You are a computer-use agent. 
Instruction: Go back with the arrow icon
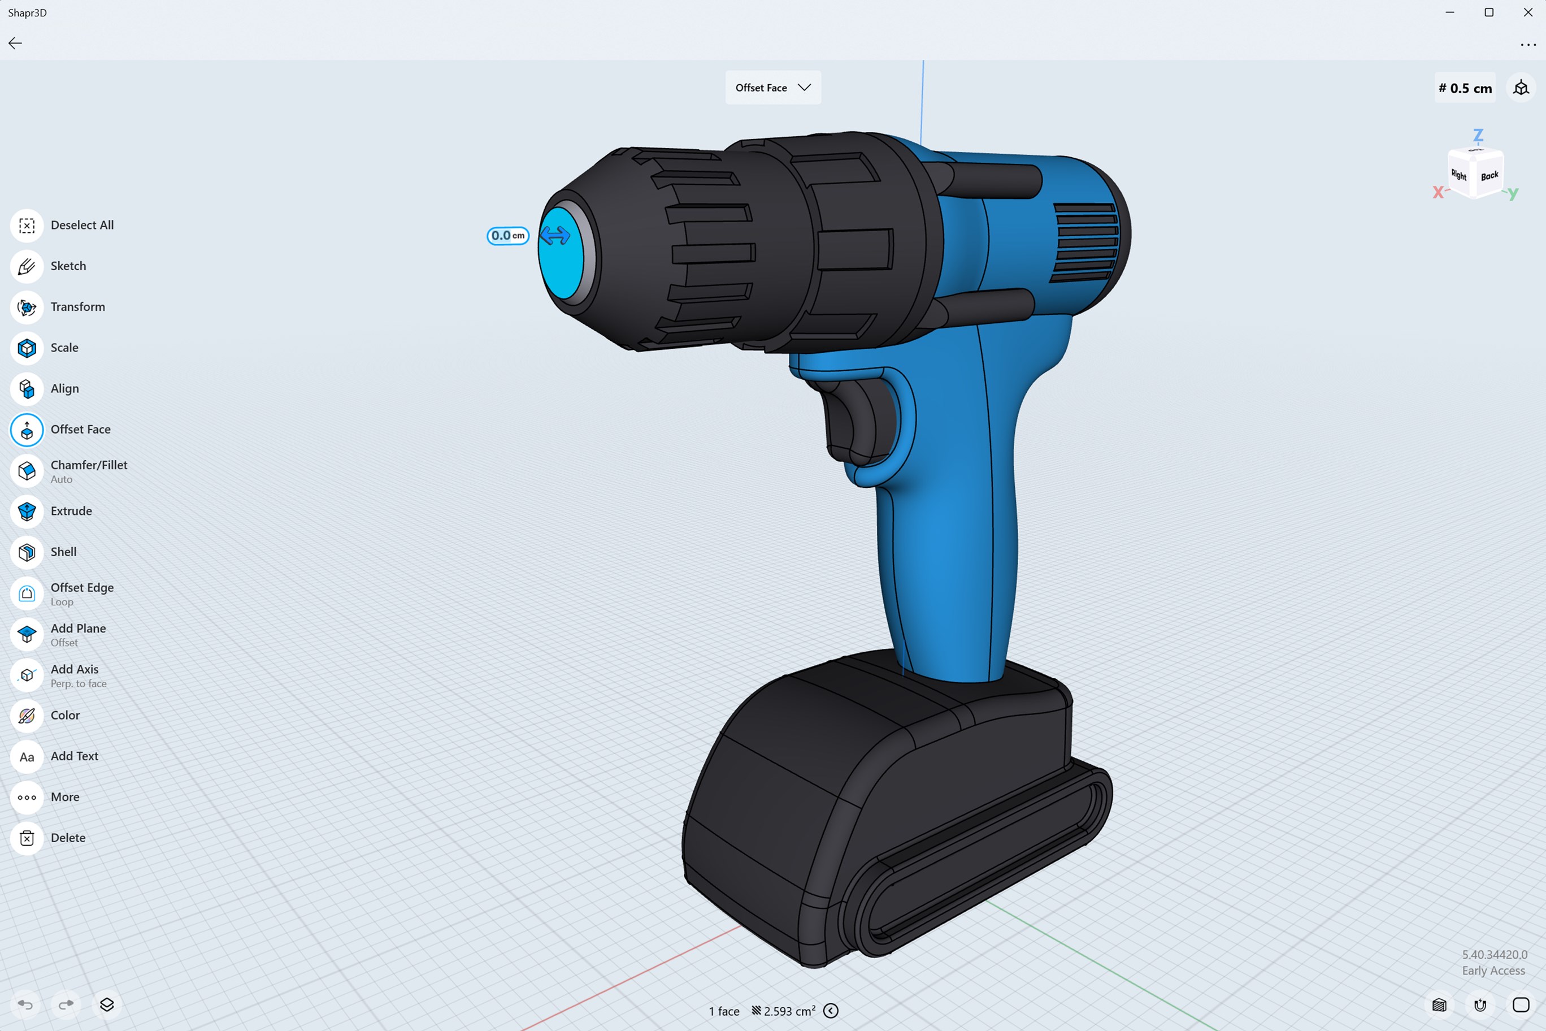point(15,44)
